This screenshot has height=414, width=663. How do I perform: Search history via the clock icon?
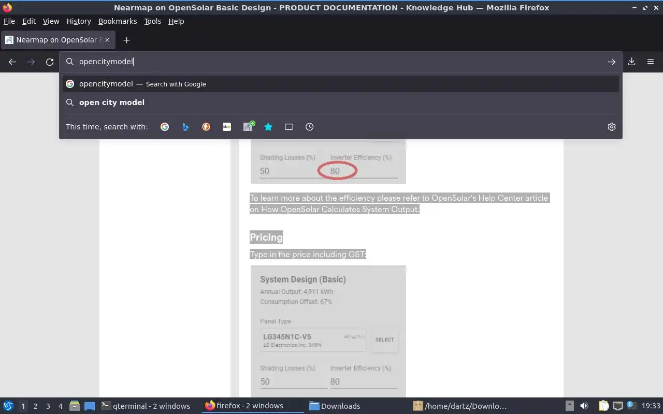point(310,127)
